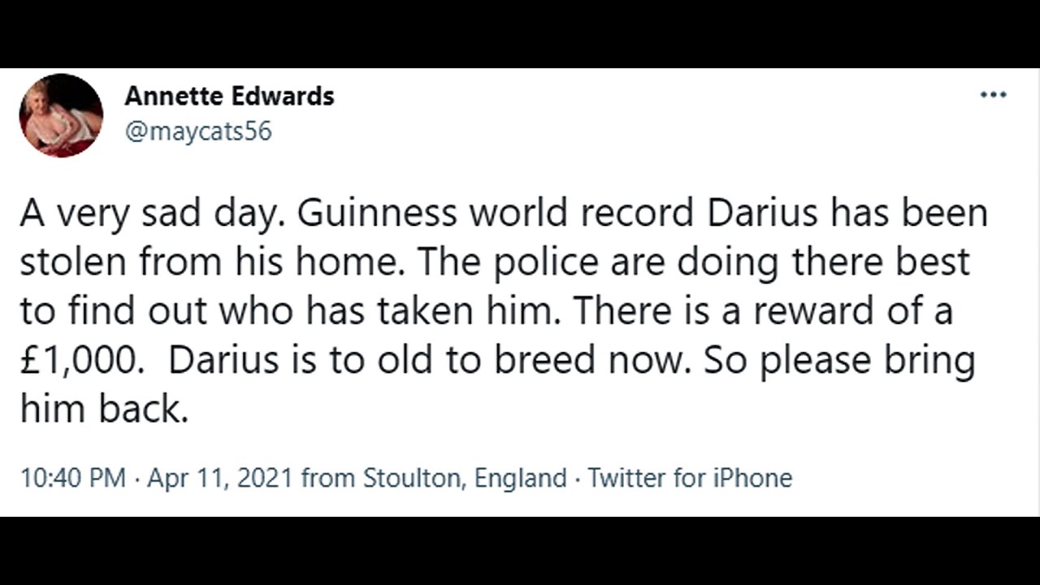Click the Apr 11, 2021 date
This screenshot has height=585, width=1040.
(219, 478)
